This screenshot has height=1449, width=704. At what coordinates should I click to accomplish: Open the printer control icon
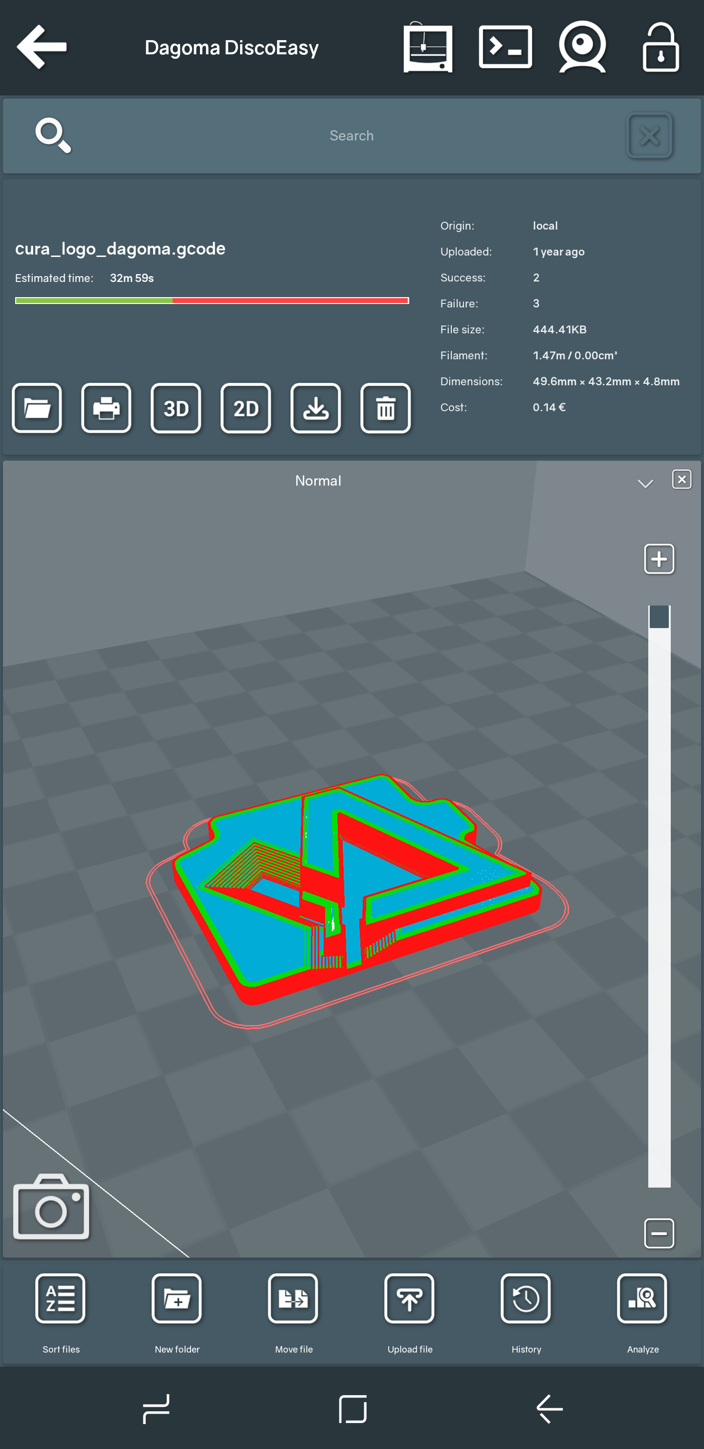(x=428, y=47)
